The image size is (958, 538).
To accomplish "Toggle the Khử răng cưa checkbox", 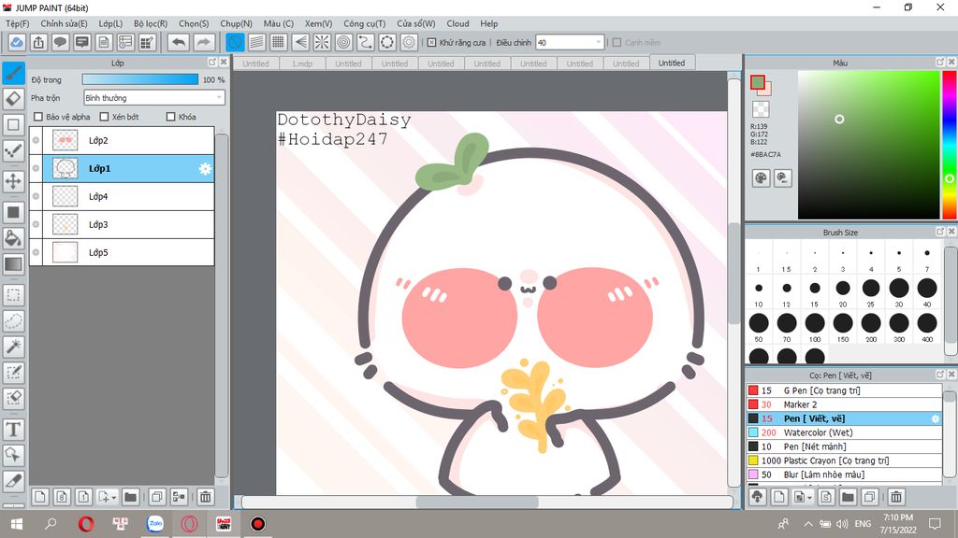I will (x=432, y=43).
